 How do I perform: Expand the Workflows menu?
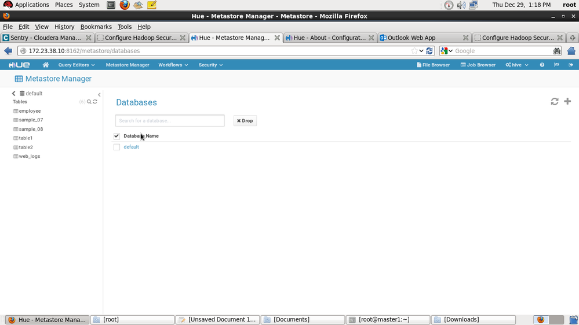pos(173,65)
